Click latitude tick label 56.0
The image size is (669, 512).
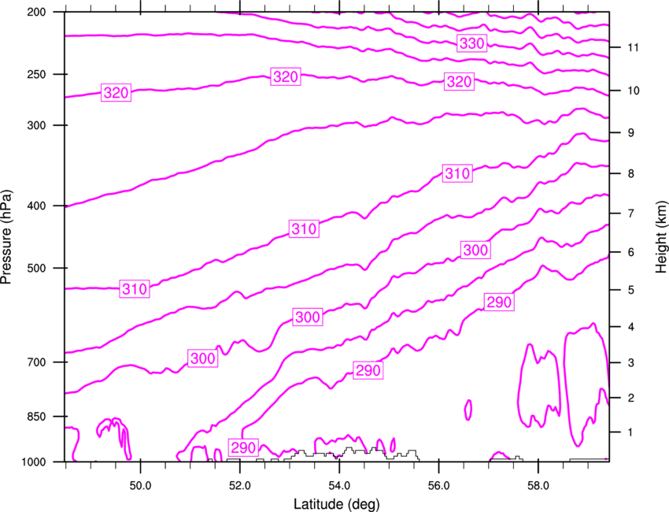[438, 486]
